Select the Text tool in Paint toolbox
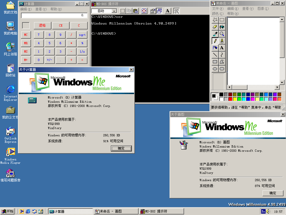286x215 pixels. point(222,48)
